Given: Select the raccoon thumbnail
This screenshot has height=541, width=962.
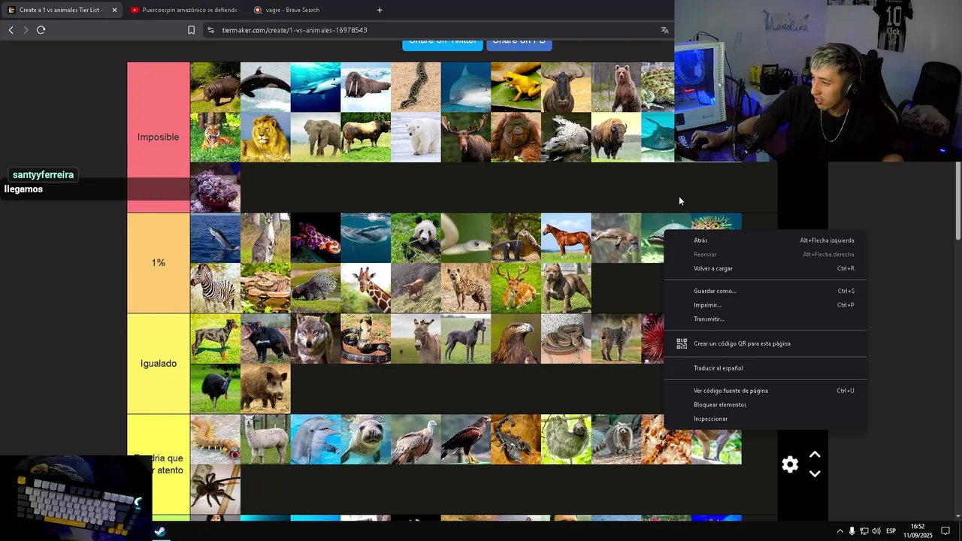Looking at the screenshot, I should [616, 440].
